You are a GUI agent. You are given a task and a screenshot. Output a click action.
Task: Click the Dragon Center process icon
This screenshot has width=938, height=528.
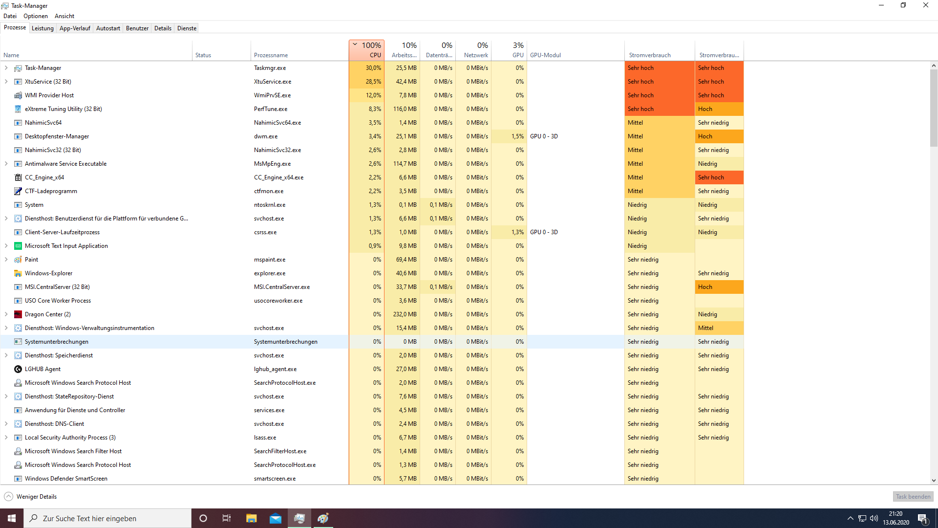[x=18, y=314]
